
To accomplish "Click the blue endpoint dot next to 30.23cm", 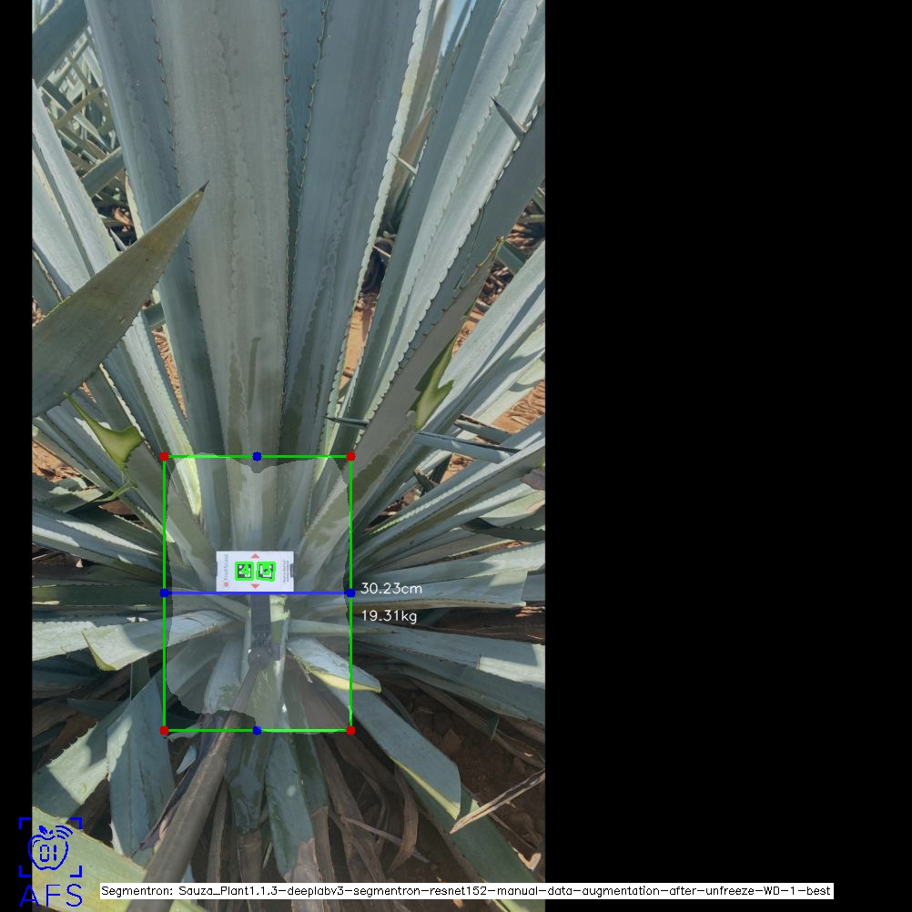I will point(350,593).
